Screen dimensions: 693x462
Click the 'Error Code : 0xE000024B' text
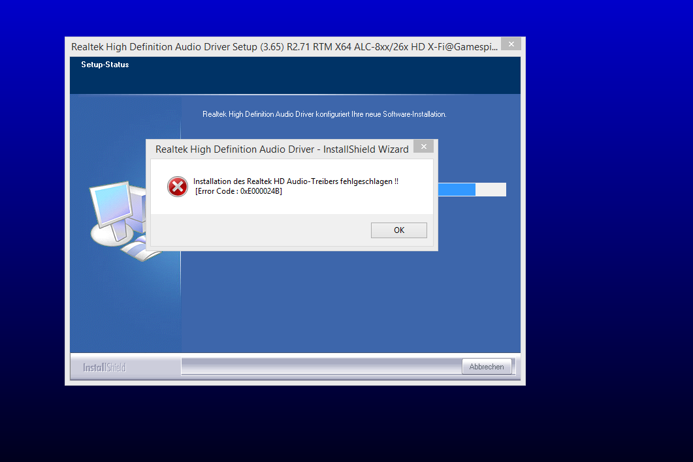[x=238, y=191]
